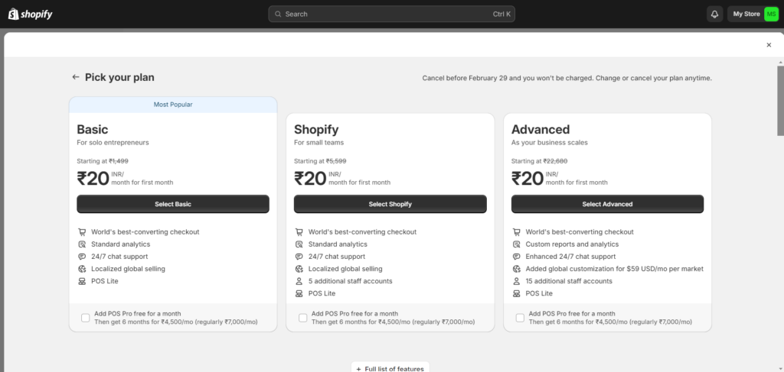Click POS Lite icon in Shopify plan

click(x=299, y=293)
